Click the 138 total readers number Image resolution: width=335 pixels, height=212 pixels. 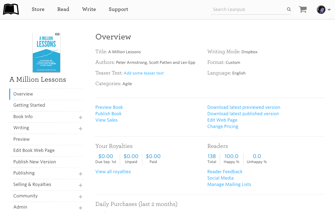(x=211, y=156)
